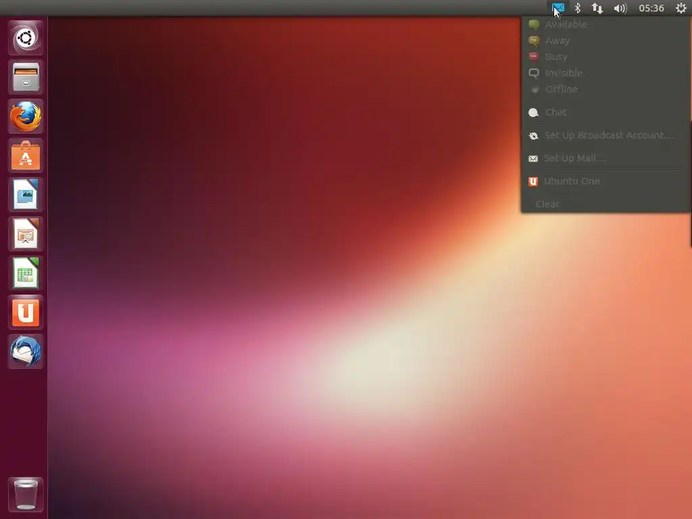Set status to Invisible
The width and height of the screenshot is (692, 519).
point(605,73)
